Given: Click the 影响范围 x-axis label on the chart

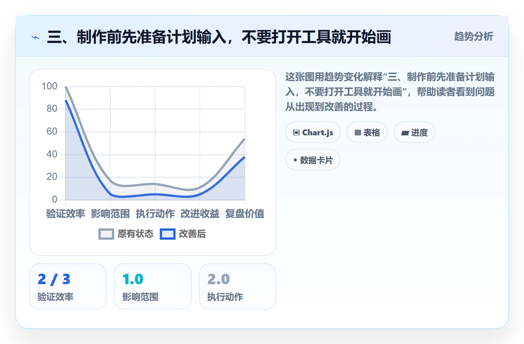Looking at the screenshot, I should coord(110,214).
